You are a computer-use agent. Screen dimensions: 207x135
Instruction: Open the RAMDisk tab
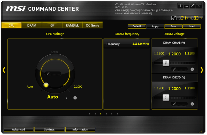point(72,25)
